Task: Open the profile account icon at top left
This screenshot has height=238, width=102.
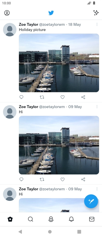Action: tap(7, 13)
